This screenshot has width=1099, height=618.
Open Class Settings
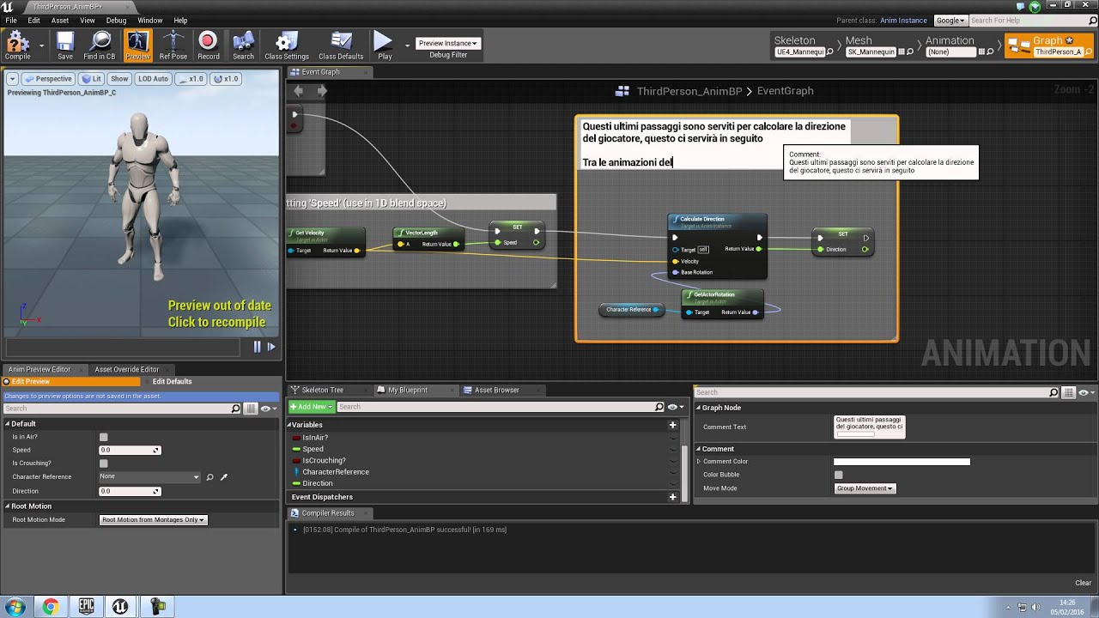[x=287, y=45]
